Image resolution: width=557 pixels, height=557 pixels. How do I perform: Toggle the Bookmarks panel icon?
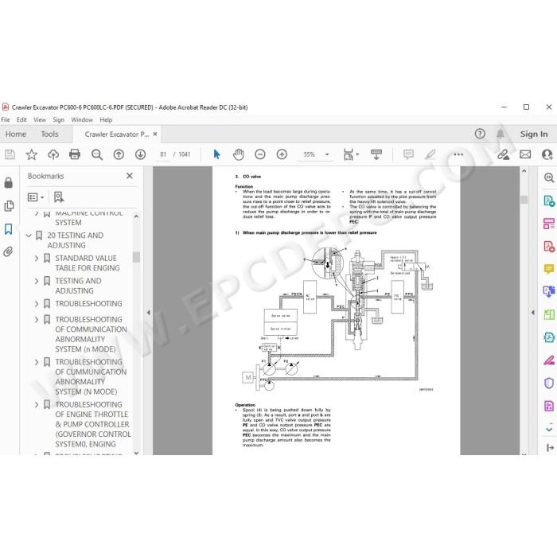9,229
